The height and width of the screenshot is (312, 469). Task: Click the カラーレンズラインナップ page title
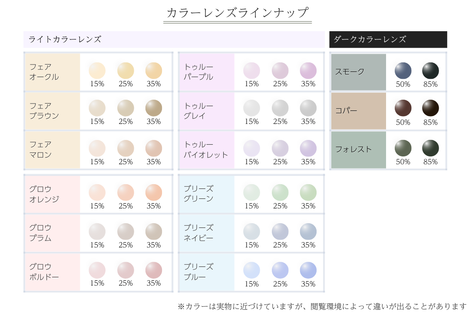coord(238,13)
